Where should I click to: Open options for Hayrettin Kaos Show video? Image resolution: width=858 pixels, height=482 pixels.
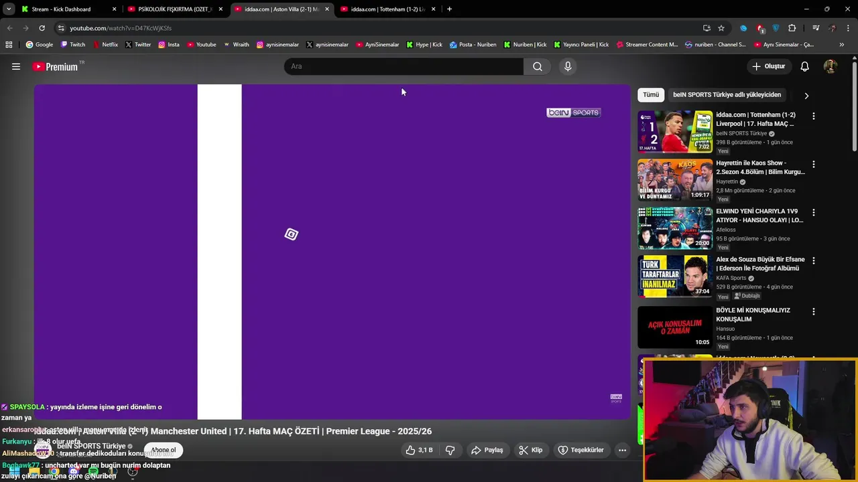[x=814, y=164]
